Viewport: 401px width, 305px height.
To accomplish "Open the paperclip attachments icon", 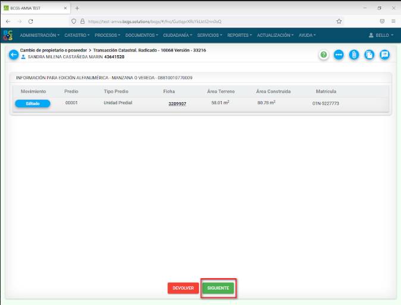I will (354, 55).
